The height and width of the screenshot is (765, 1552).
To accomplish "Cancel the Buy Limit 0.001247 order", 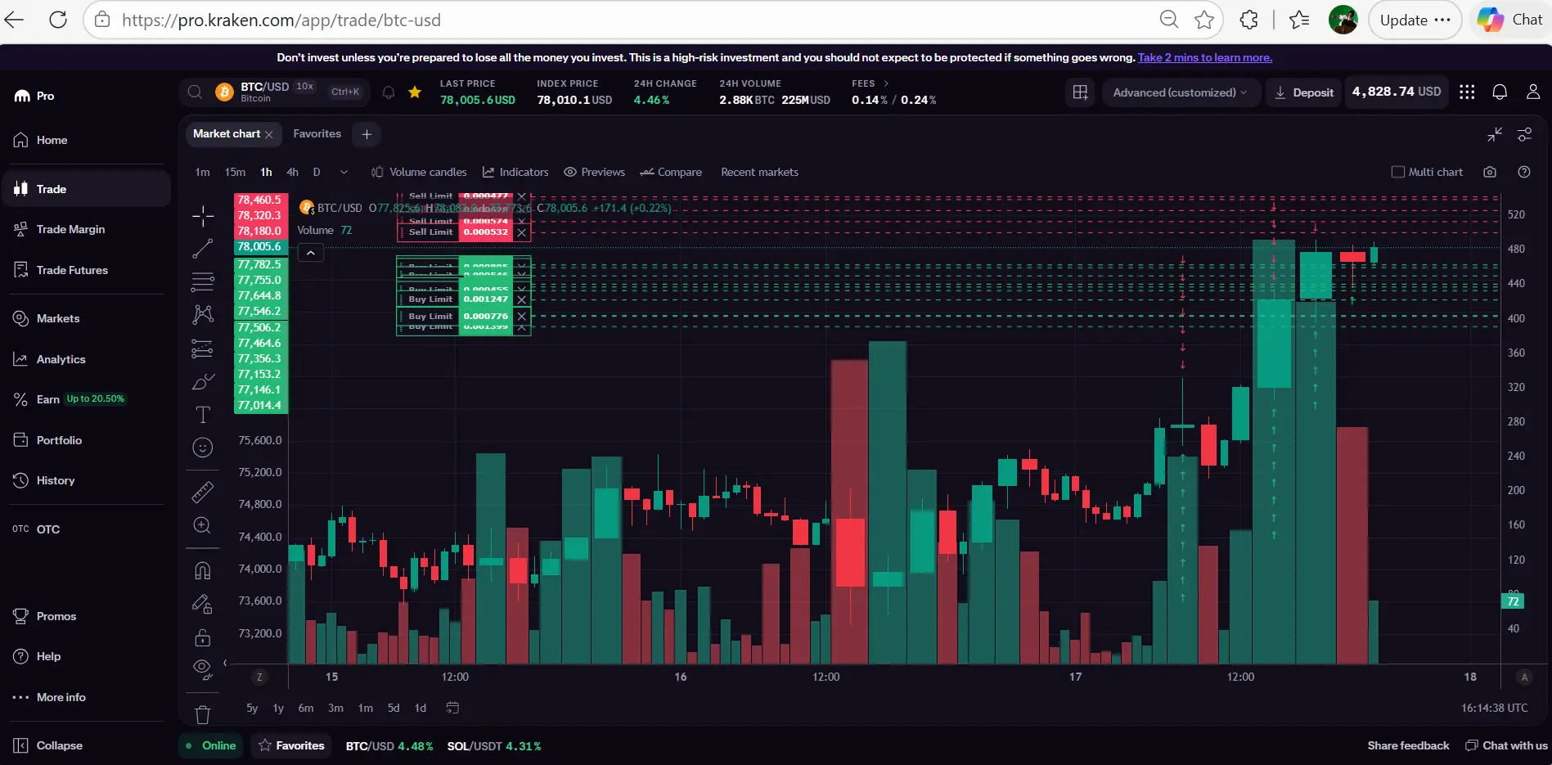I will click(522, 299).
